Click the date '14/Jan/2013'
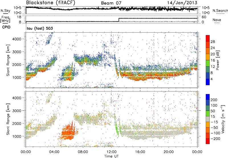 (x=182, y=3)
